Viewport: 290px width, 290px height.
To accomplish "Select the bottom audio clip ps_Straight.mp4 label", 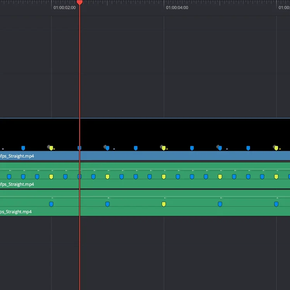I will click(x=16, y=212).
